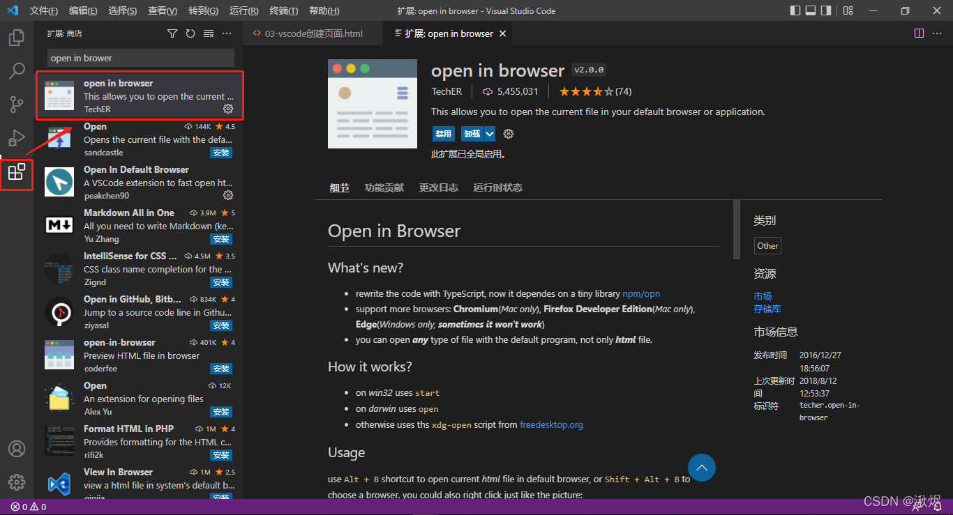Open editor more actions ellipsis

pos(937,33)
